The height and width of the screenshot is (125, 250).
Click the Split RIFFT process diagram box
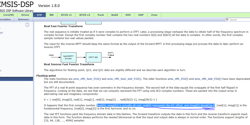tap(69, 57)
